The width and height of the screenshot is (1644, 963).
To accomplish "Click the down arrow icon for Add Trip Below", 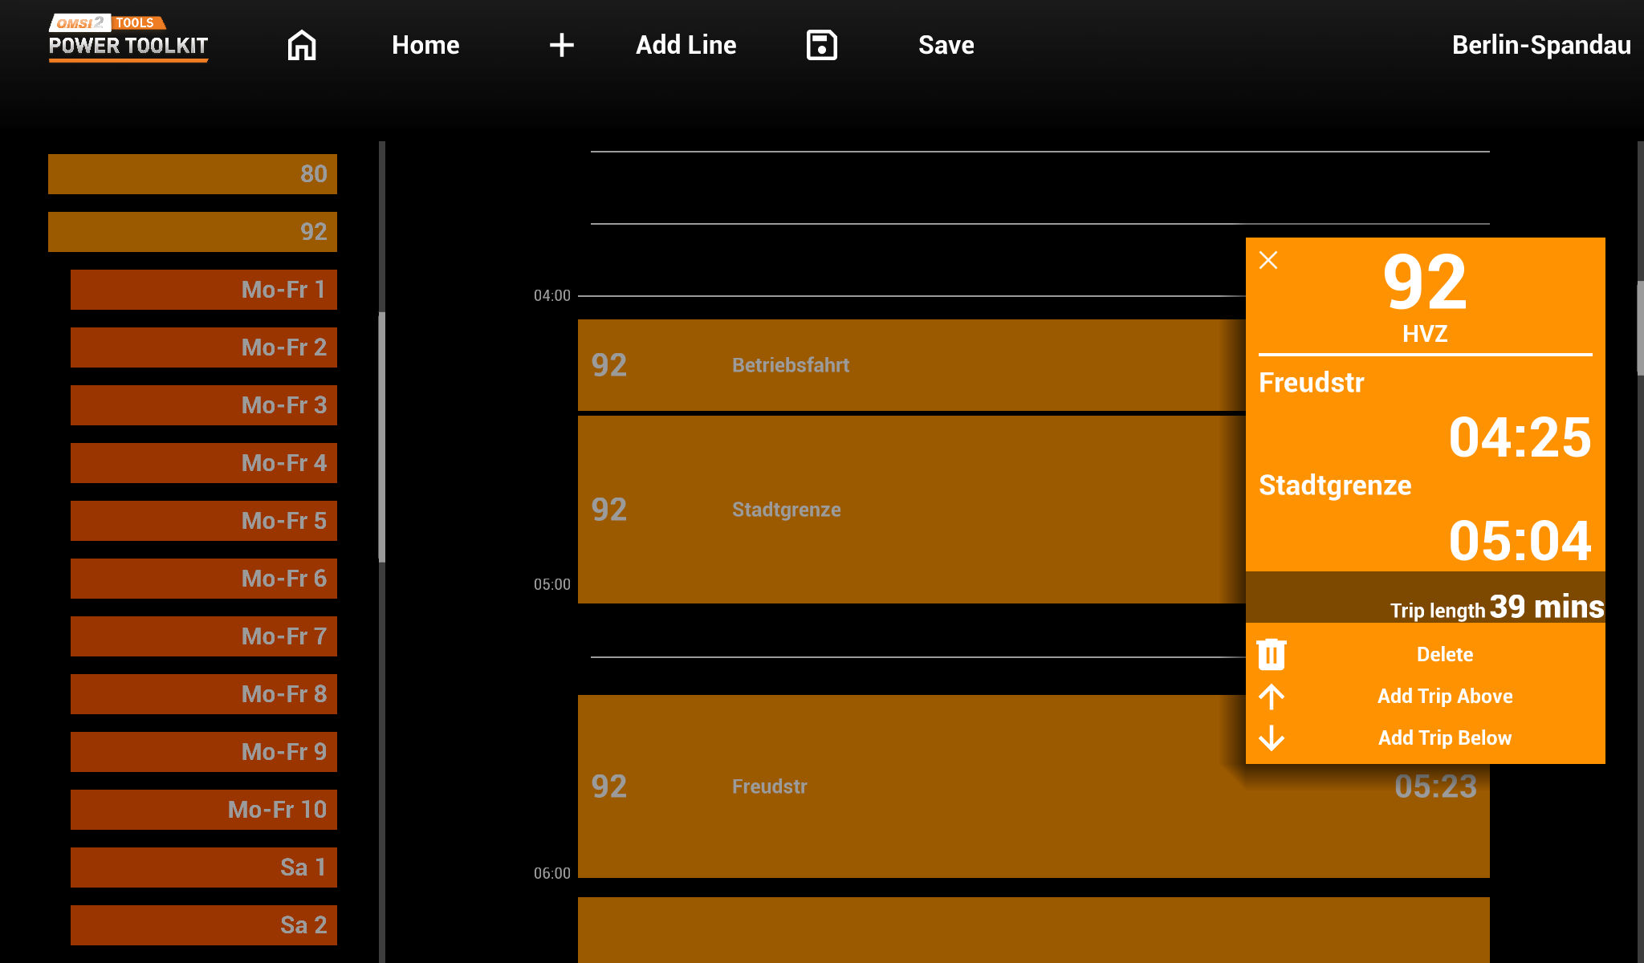I will click(1272, 737).
